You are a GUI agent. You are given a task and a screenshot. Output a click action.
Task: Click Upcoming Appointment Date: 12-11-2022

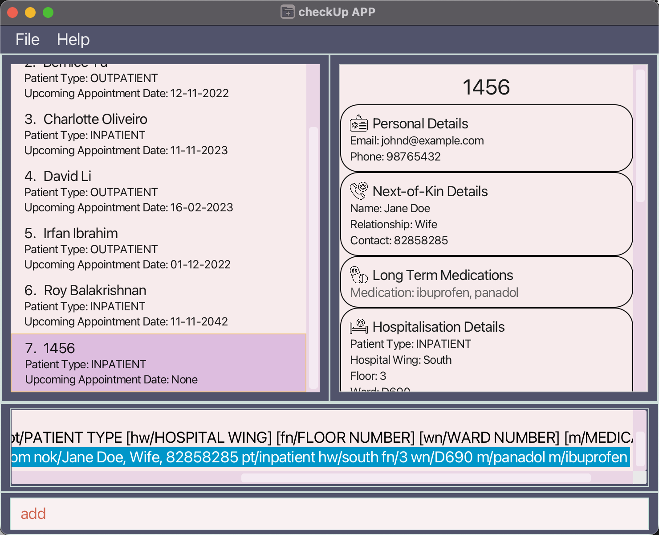tap(126, 93)
